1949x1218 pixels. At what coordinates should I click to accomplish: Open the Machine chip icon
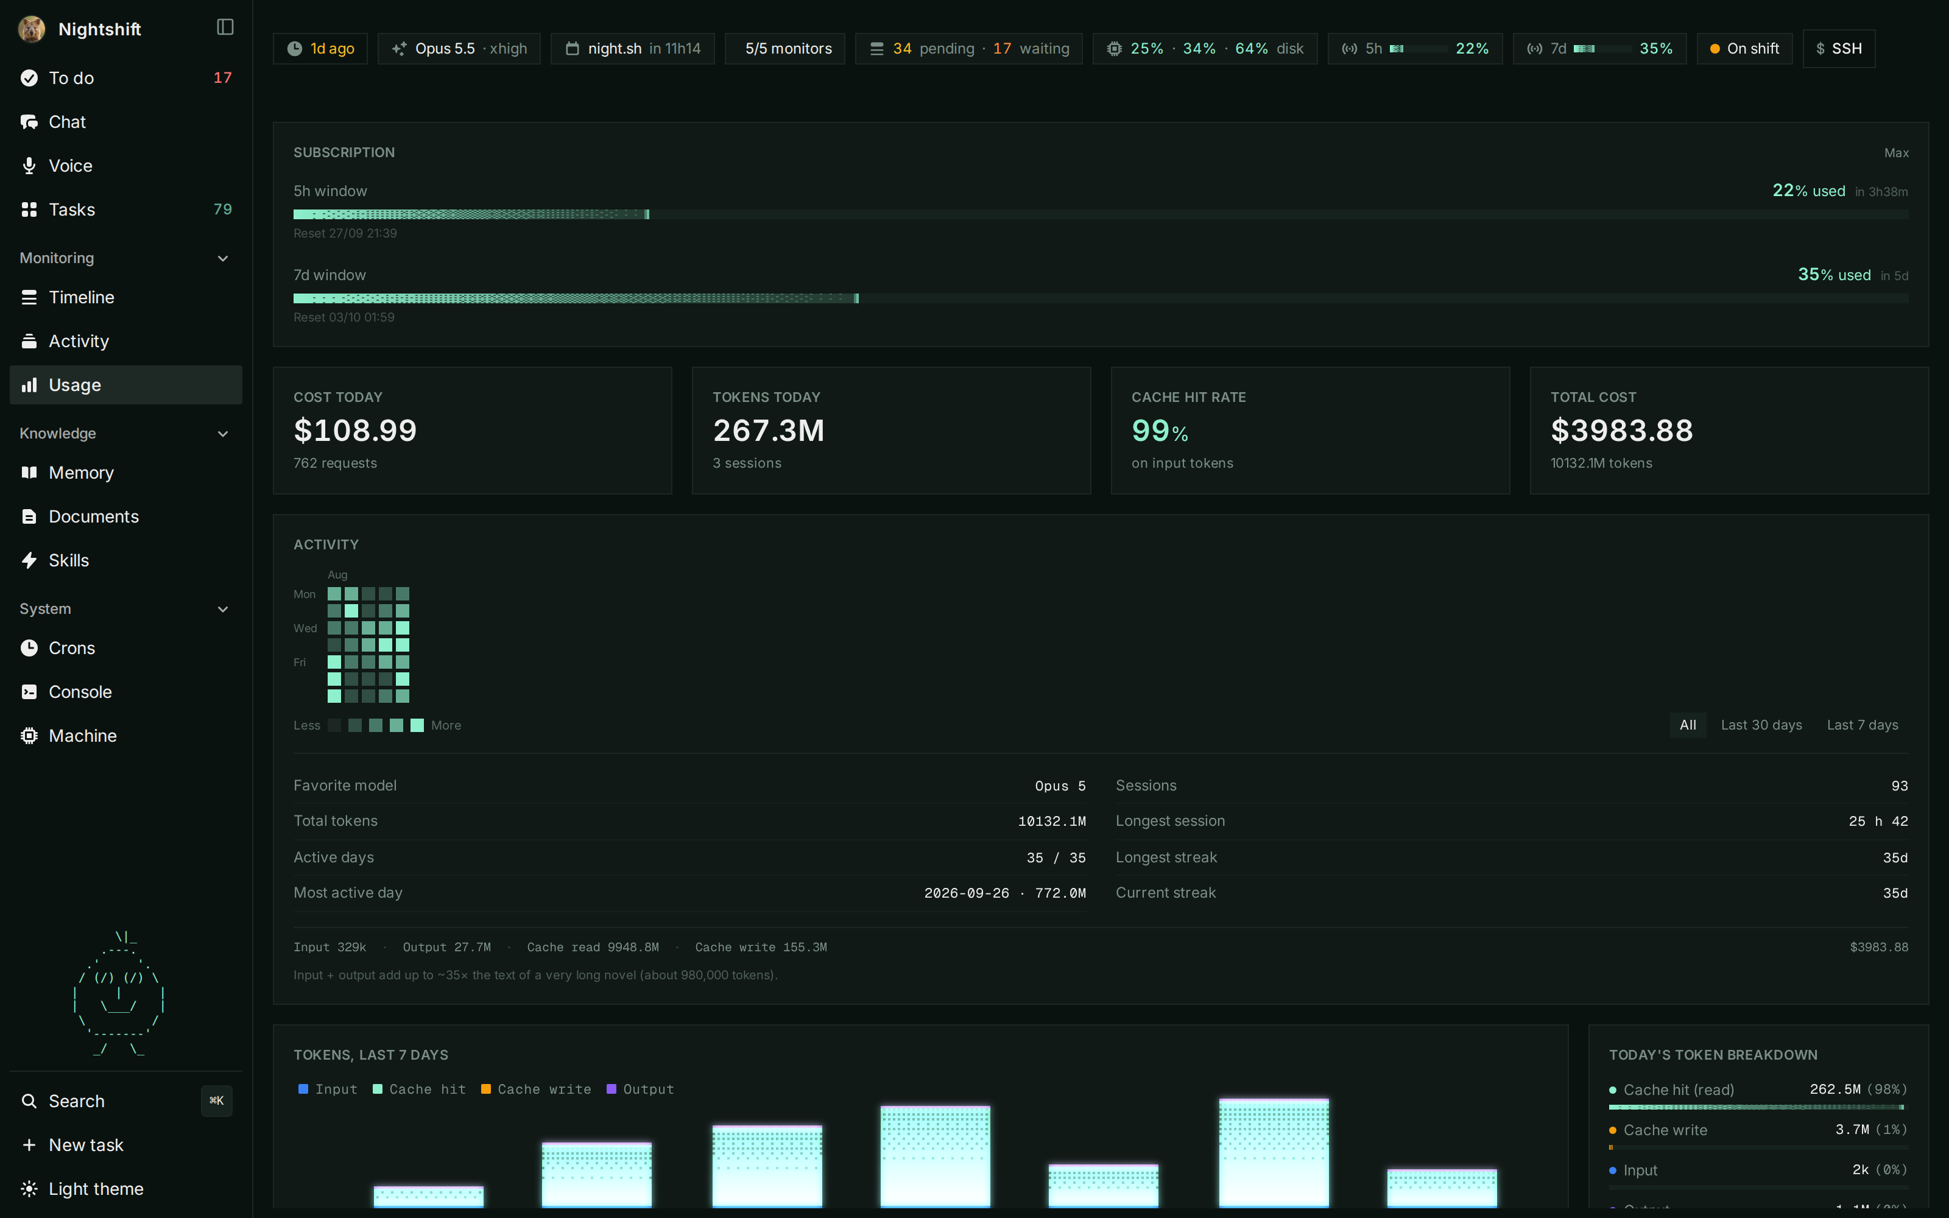[29, 736]
